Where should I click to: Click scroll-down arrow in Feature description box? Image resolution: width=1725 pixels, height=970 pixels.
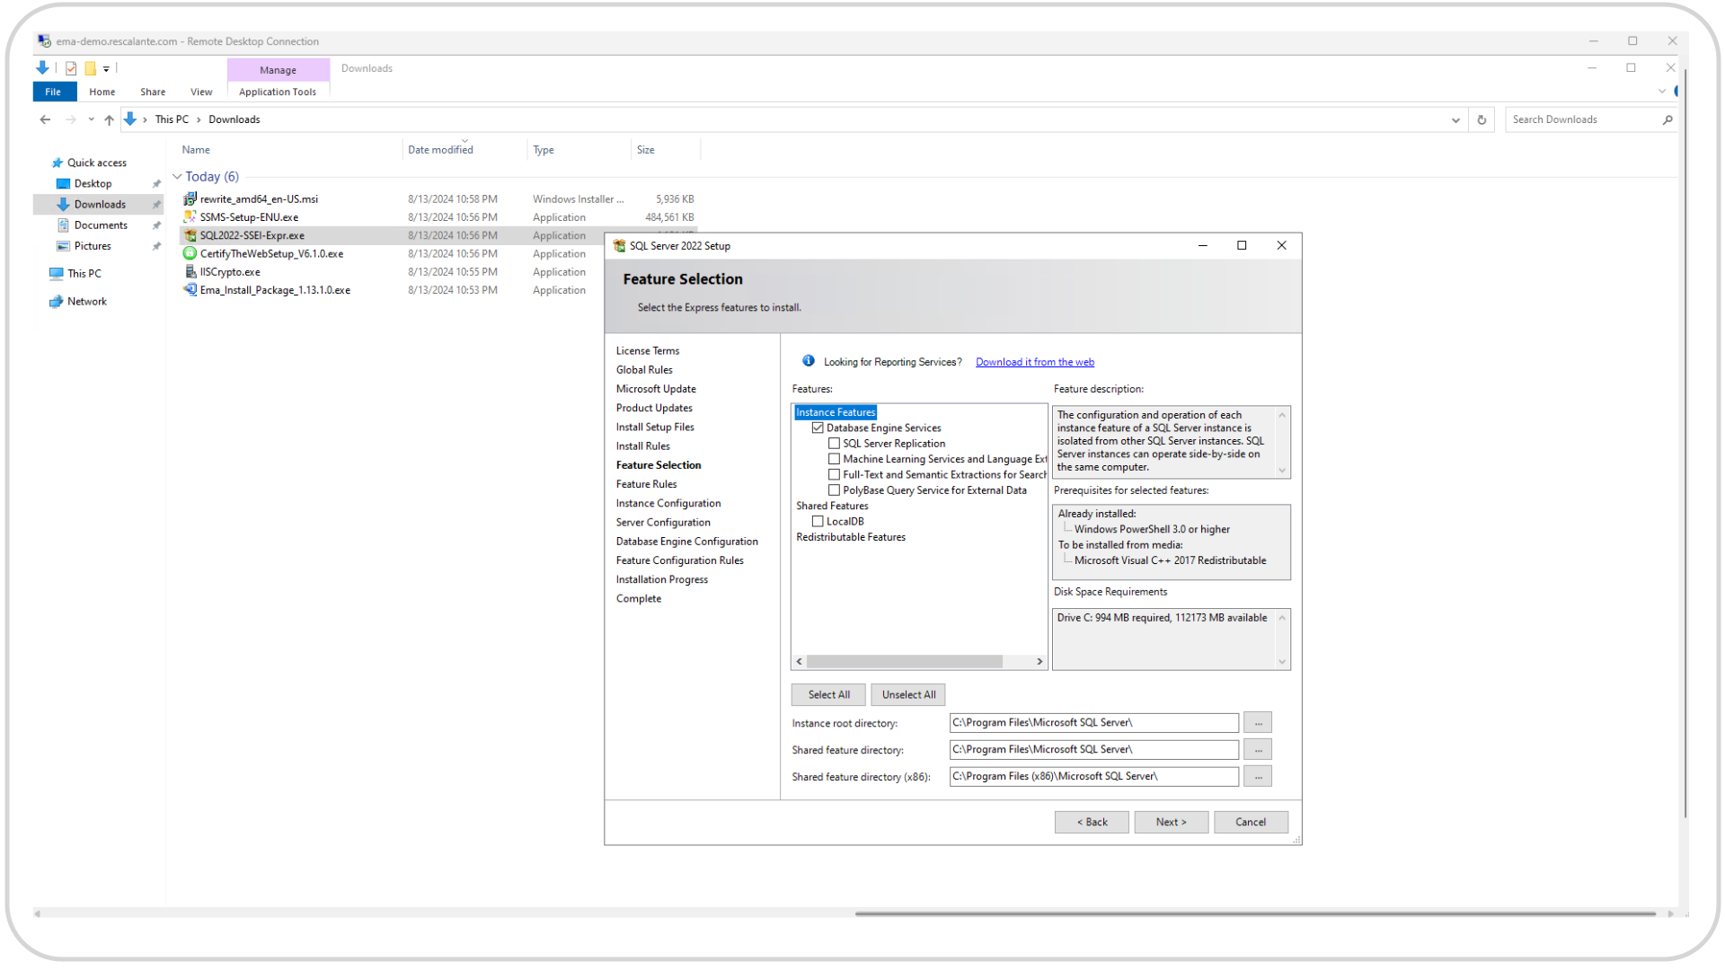1282,470
